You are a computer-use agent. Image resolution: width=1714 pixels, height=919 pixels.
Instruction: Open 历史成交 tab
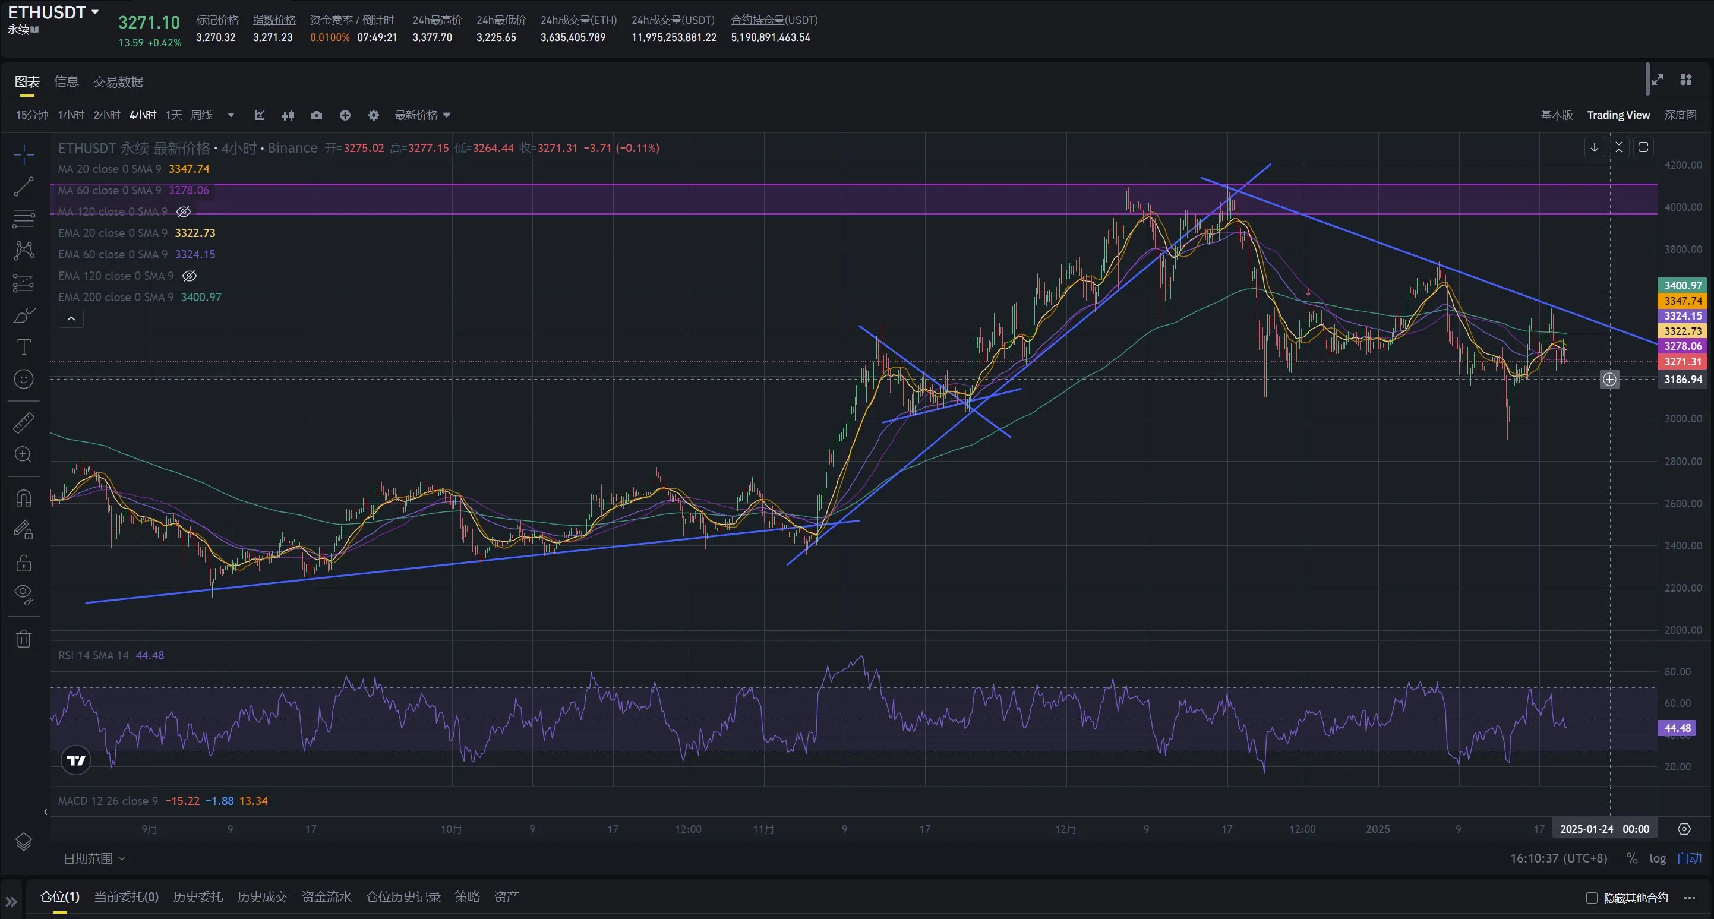(262, 896)
